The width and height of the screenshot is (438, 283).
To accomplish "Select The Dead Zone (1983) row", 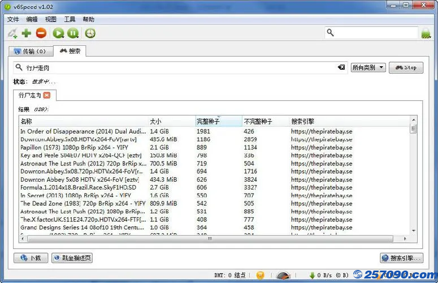I will (x=214, y=204).
